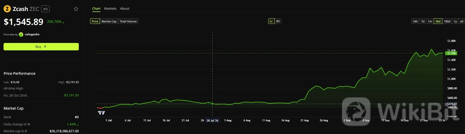465x134 pixels.
Task: Click the 16 Jul date axis label
Action: [166, 121]
